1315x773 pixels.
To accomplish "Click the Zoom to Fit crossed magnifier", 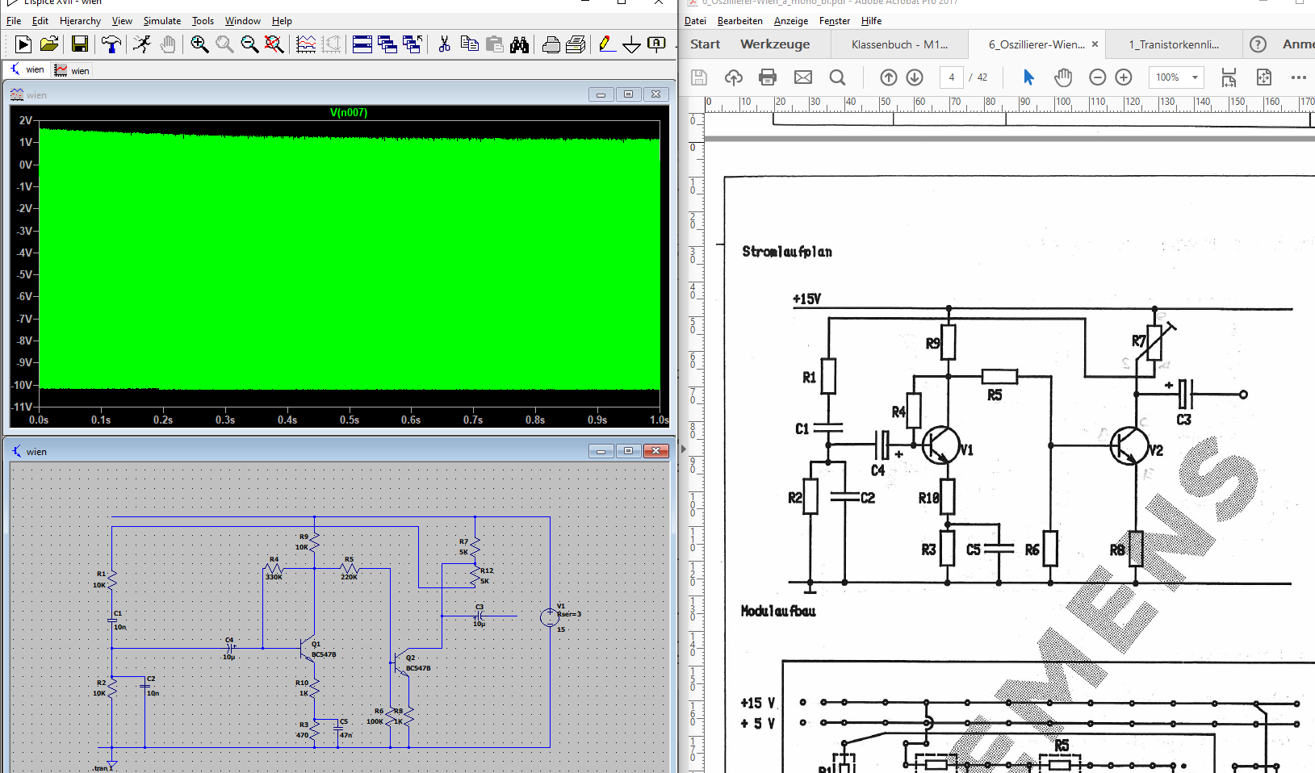I will tap(274, 44).
